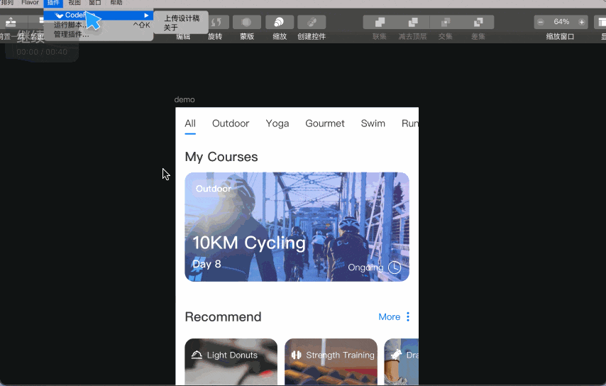Click the 64% zoom value

point(561,21)
